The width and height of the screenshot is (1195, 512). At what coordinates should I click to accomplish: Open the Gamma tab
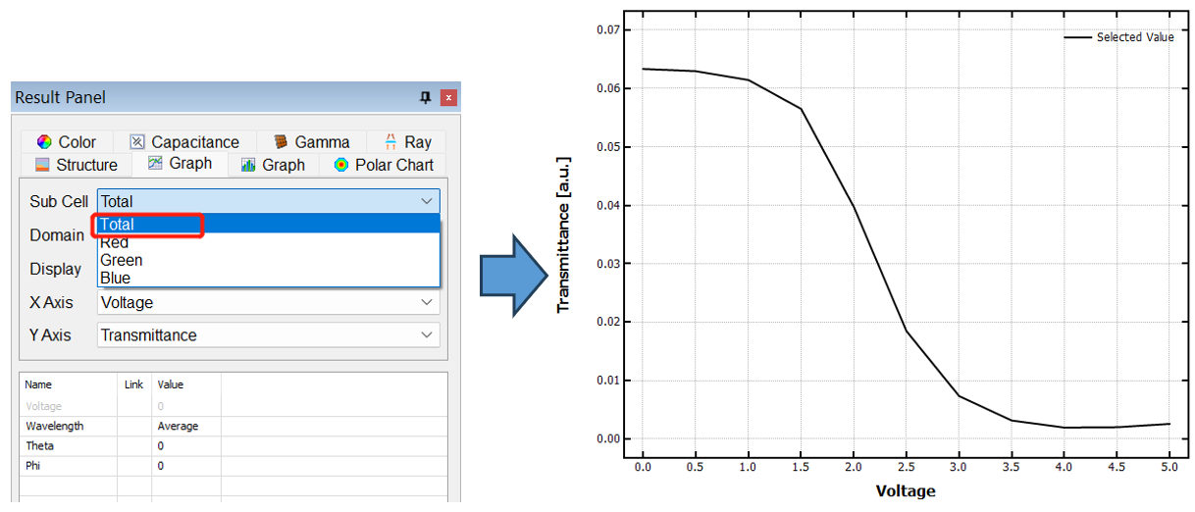coord(311,142)
